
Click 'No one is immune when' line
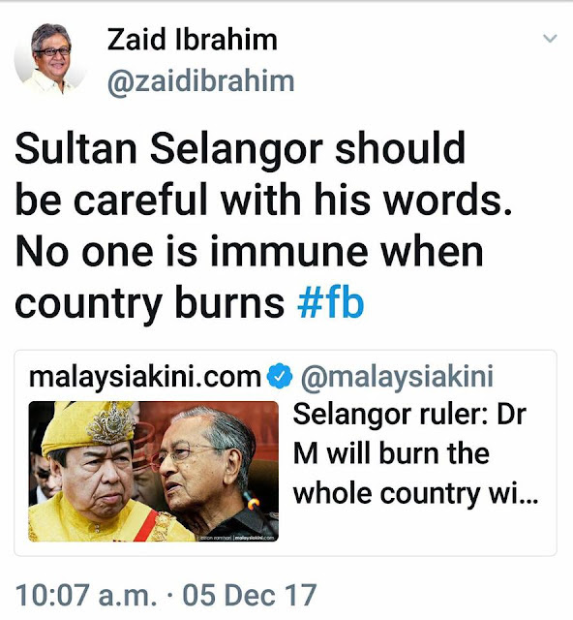pyautogui.click(x=250, y=252)
